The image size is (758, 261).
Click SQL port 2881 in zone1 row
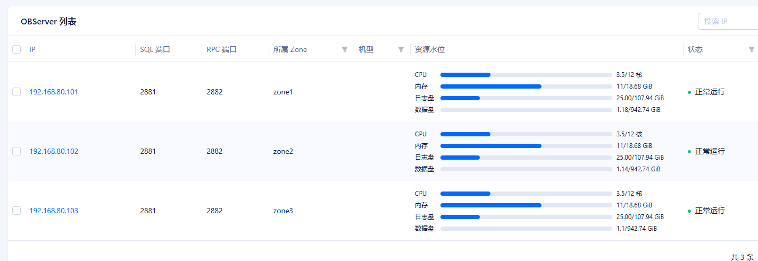click(148, 92)
